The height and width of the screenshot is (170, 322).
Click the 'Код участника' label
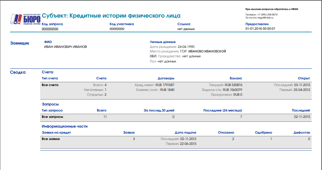pos(122,24)
